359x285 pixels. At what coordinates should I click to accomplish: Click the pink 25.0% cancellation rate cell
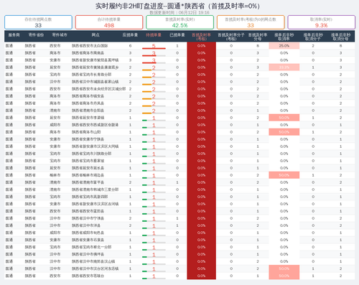284,46
